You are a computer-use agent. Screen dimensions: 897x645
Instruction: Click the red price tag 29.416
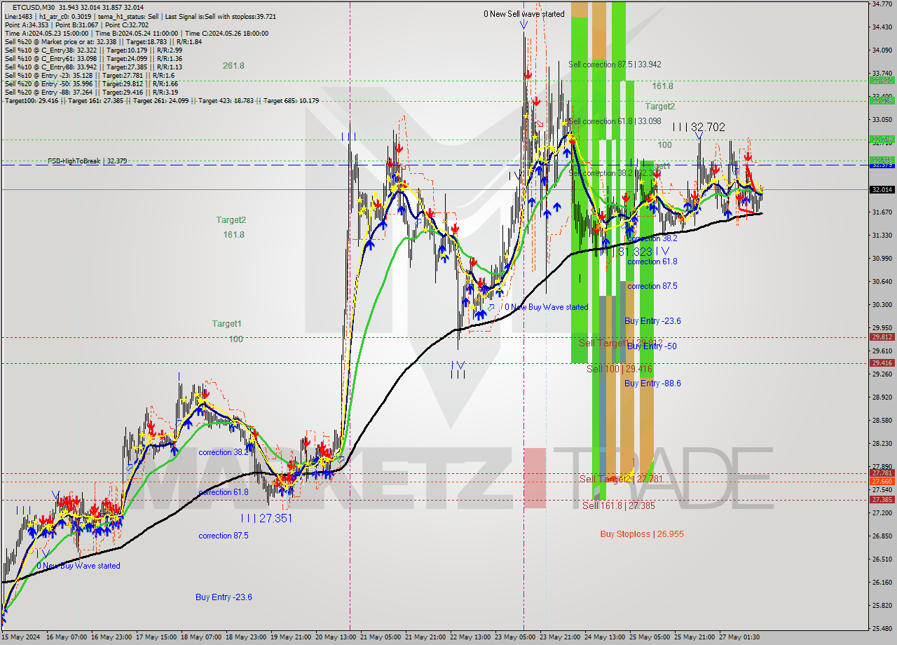pyautogui.click(x=882, y=363)
